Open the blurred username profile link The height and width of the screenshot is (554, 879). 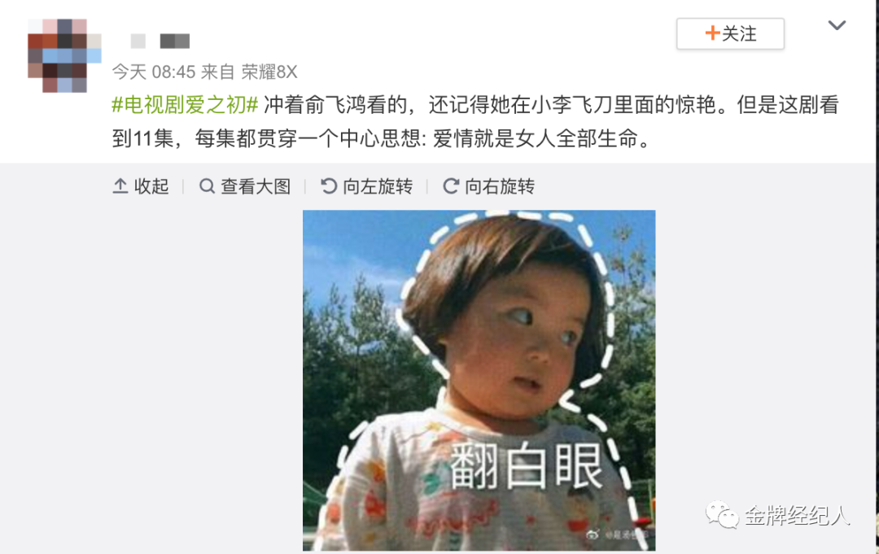pyautogui.click(x=160, y=41)
